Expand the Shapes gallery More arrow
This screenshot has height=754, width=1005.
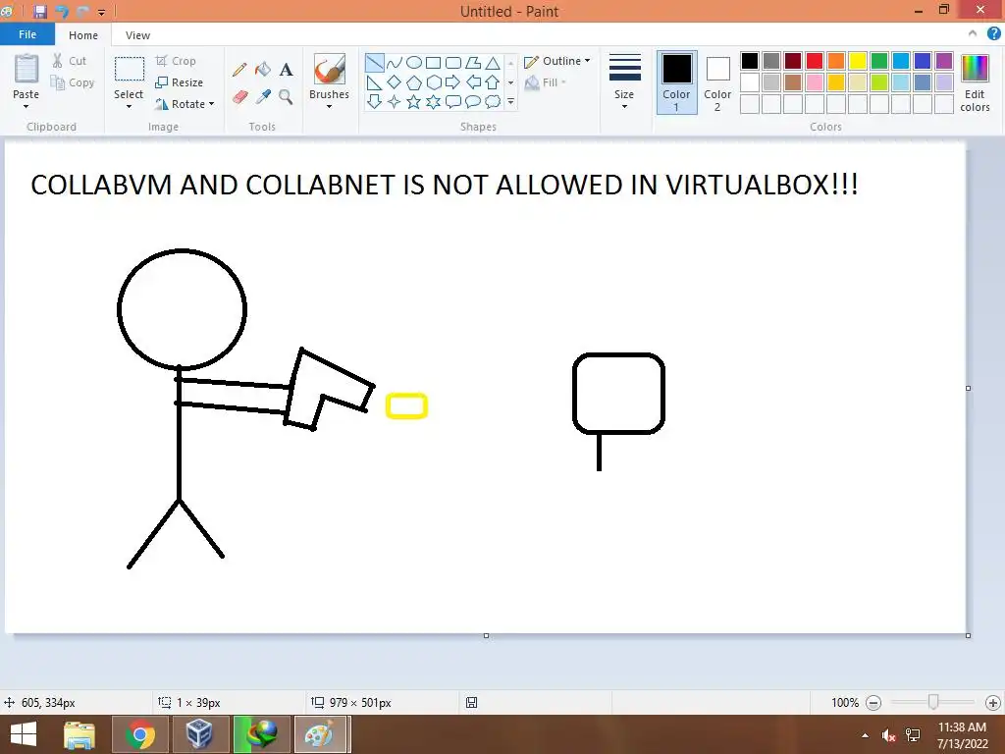[x=510, y=102]
